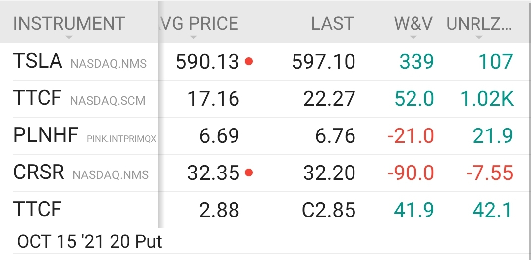Screen dimensions: 531x260
Task: Click the red dot beside CRSR average price
Action: tap(249, 173)
